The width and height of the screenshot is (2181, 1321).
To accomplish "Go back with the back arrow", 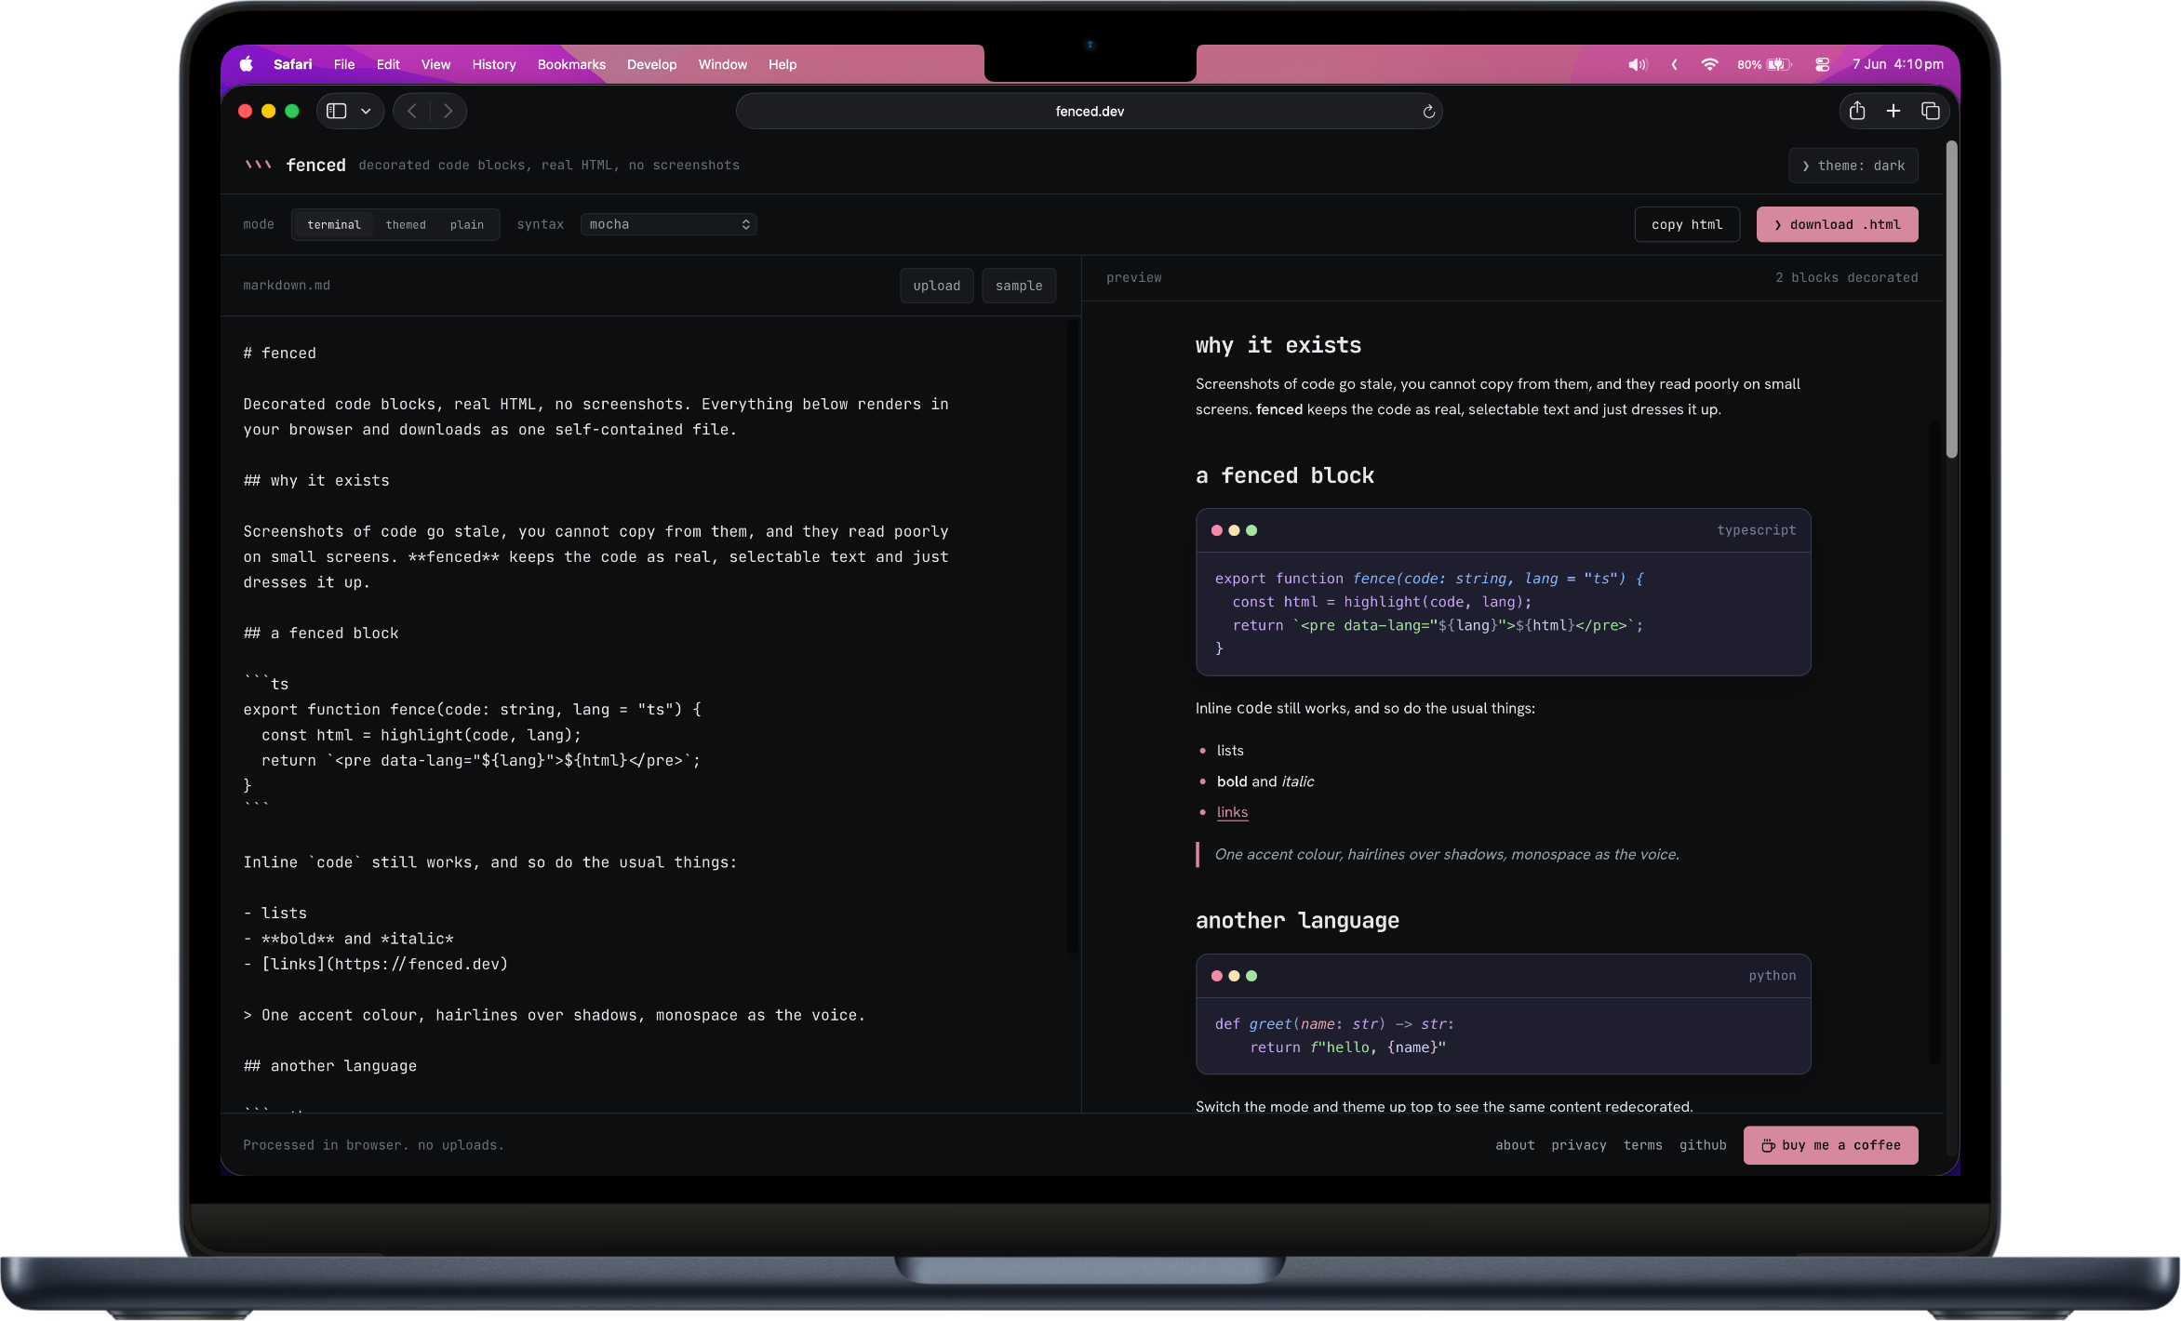I will pyautogui.click(x=411, y=112).
